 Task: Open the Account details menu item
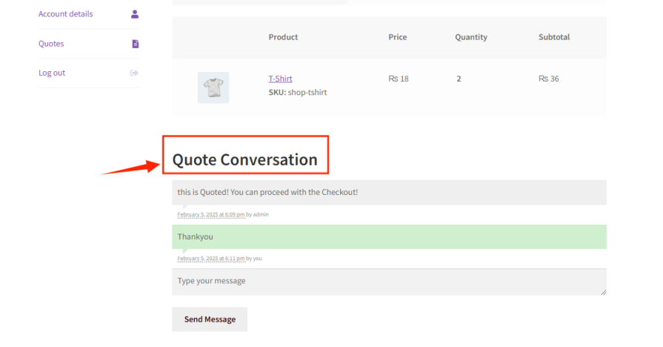click(65, 14)
